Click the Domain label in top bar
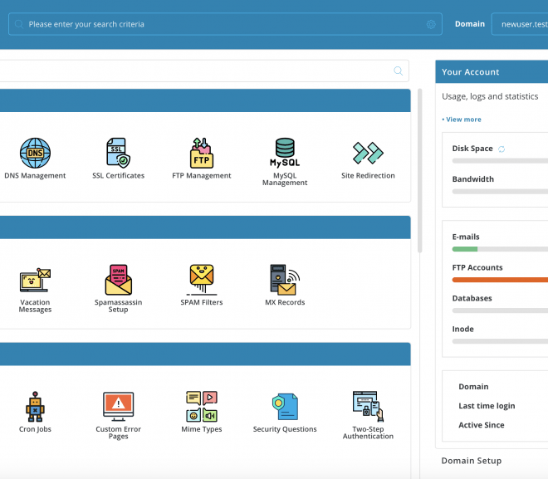Viewport: 548px width, 479px height. (x=470, y=24)
